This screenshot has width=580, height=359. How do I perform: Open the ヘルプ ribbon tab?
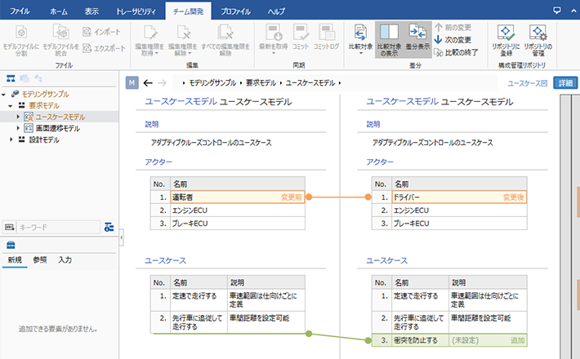click(276, 11)
